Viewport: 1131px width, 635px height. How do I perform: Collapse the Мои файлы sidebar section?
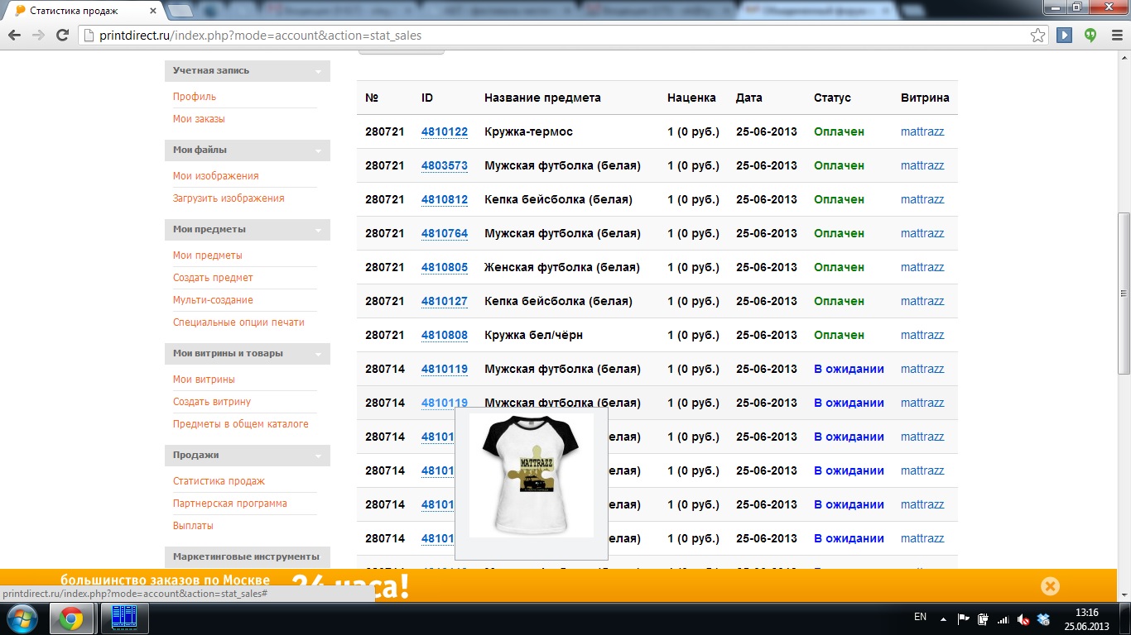(318, 151)
